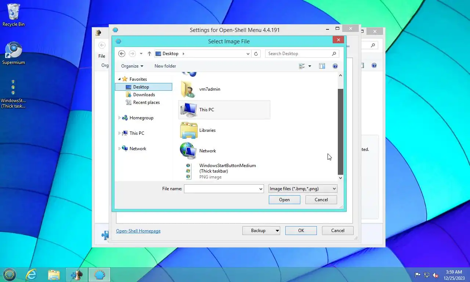Go back in Select Image File dialog
The width and height of the screenshot is (470, 282).
pyautogui.click(x=122, y=54)
